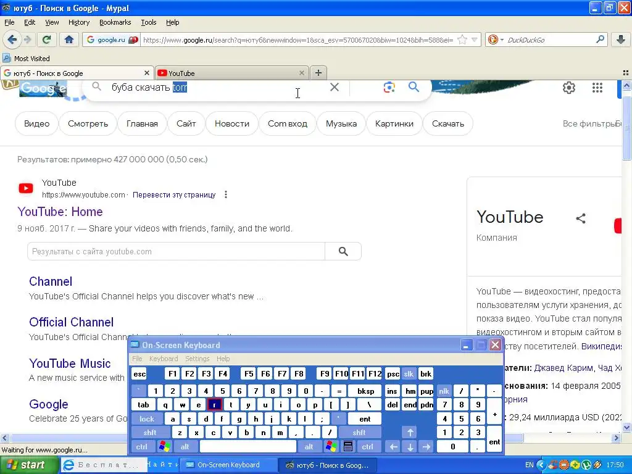Click the up arrow key on keyboard
This screenshot has height=474, width=632.
(410, 433)
